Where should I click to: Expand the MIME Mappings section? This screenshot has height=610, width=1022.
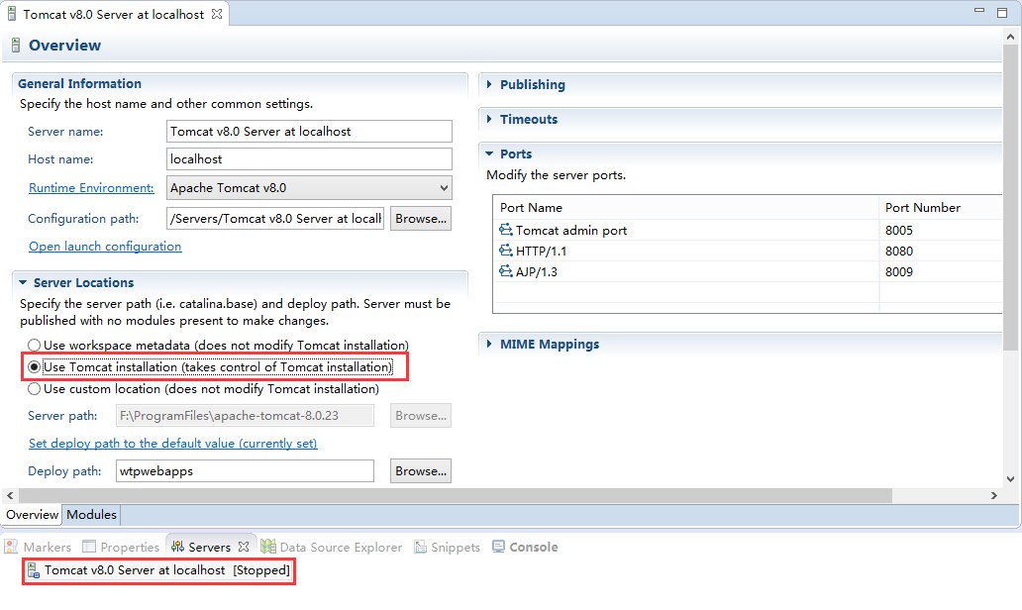coord(489,344)
